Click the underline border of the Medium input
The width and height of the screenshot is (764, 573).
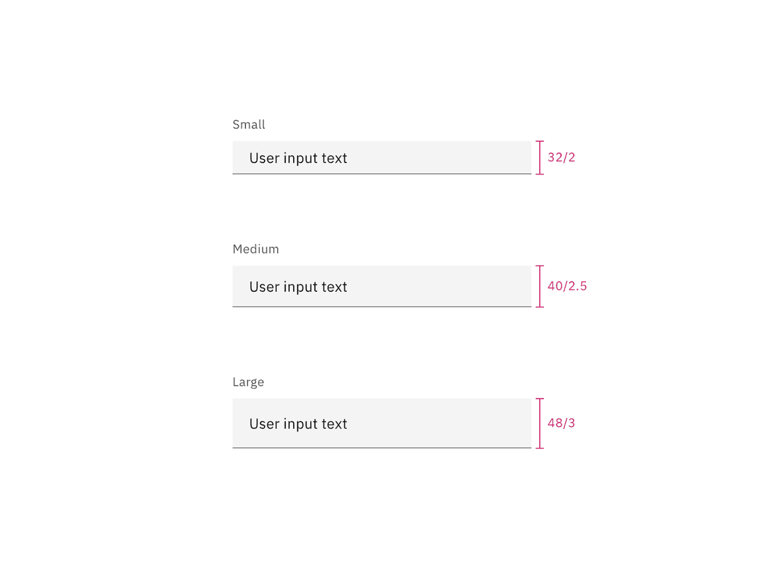click(x=382, y=306)
